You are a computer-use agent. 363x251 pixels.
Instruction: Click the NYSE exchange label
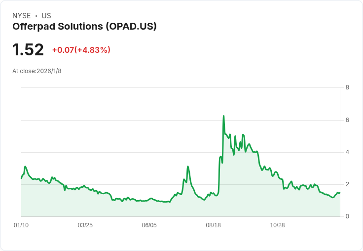[22, 16]
